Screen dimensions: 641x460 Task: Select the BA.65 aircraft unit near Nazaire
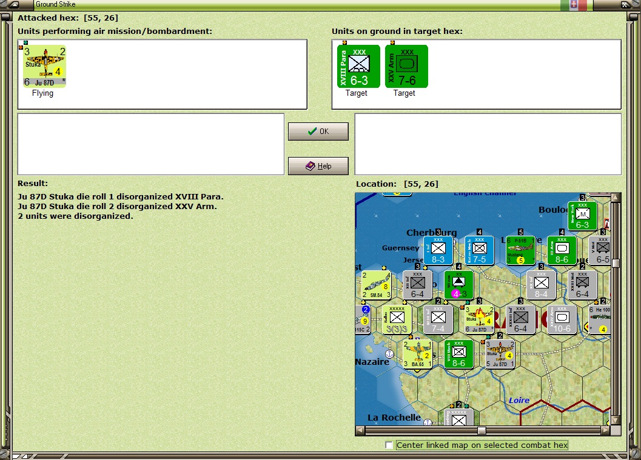(417, 354)
